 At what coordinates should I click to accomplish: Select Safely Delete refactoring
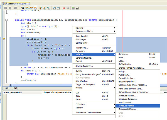138,64
